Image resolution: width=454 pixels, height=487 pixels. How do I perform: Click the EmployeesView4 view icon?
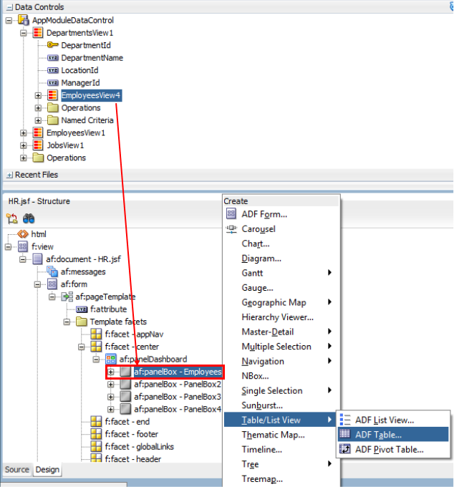52,95
